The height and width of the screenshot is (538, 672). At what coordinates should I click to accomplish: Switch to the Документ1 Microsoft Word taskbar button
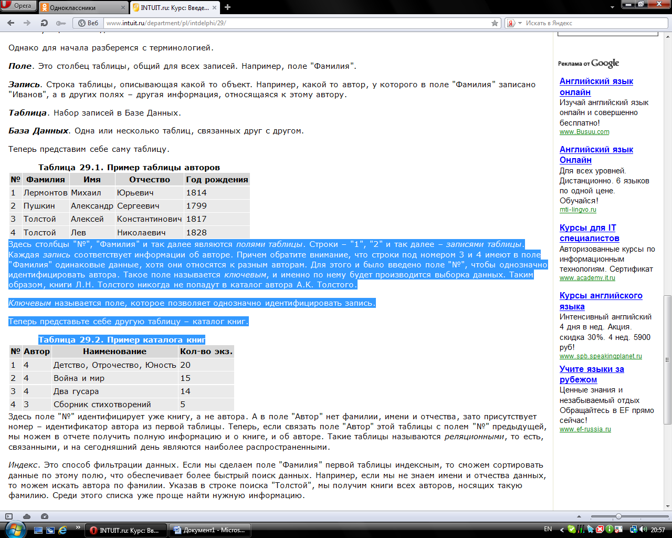[x=209, y=530]
